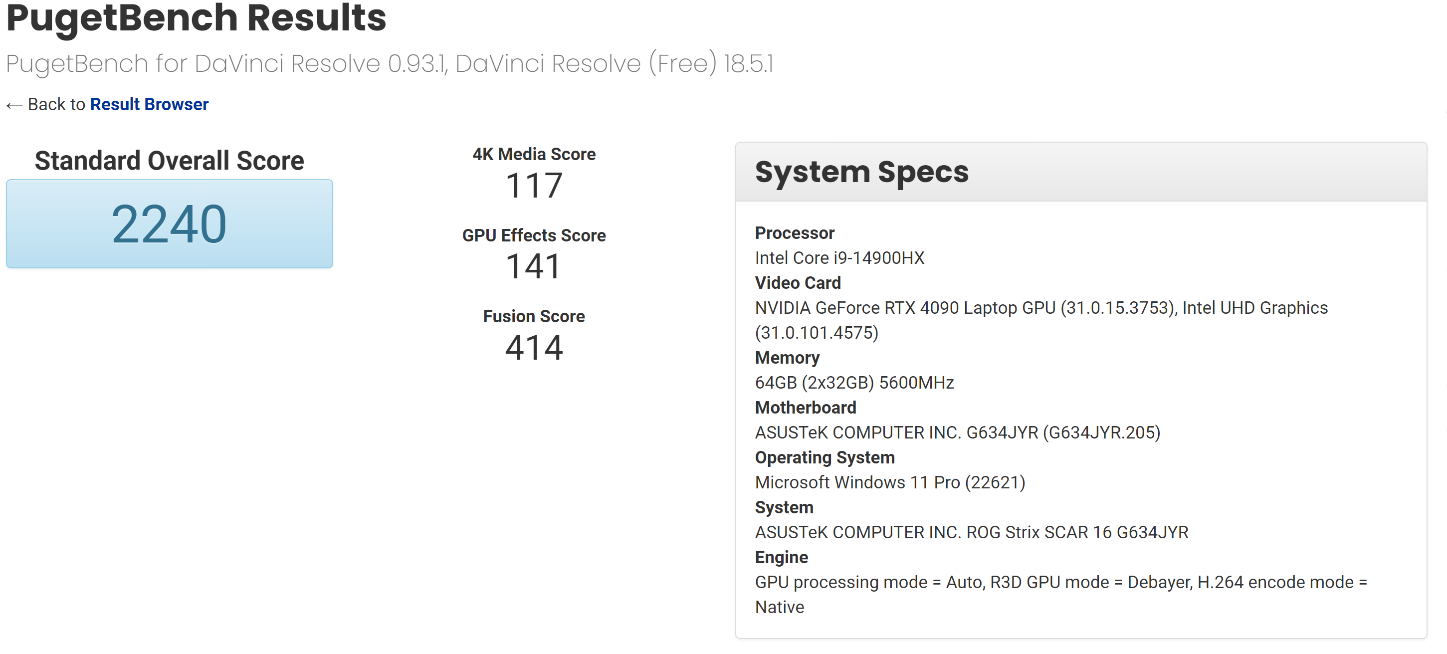The width and height of the screenshot is (1447, 654).
Task: Click the 2240 overall score box
Action: (x=169, y=223)
